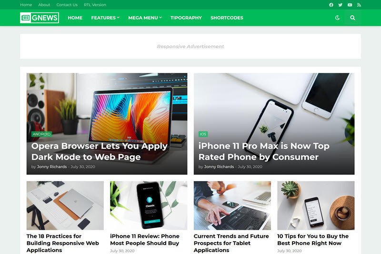Select the HOME navigation item

(75, 18)
